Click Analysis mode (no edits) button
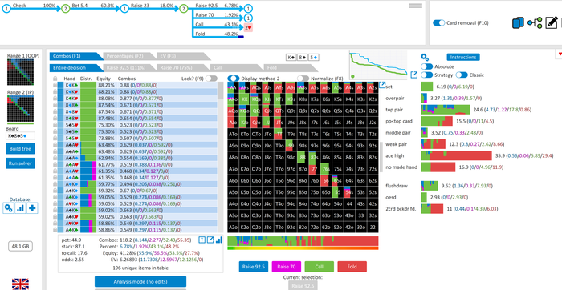This screenshot has width=562, height=290. (140, 281)
